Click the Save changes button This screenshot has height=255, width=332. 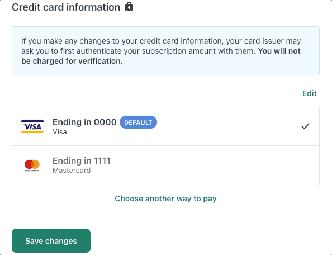tap(51, 241)
